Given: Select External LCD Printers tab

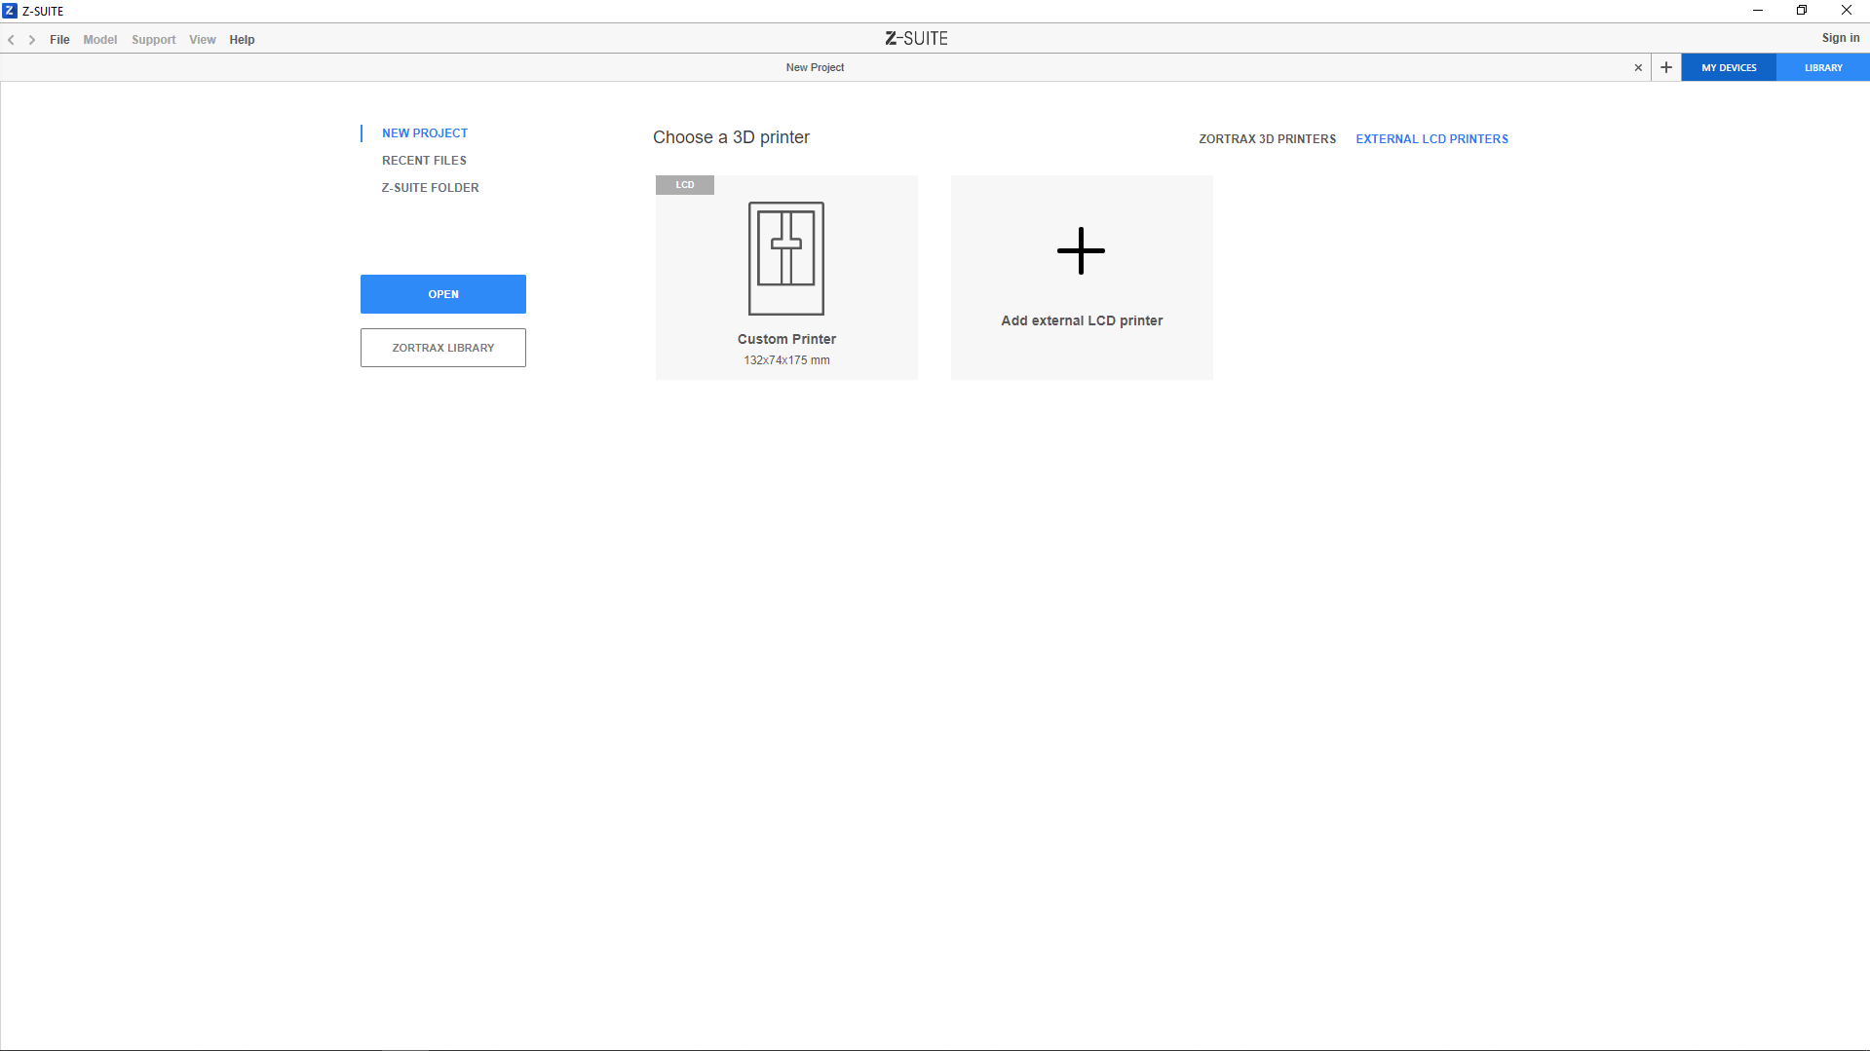Looking at the screenshot, I should pyautogui.click(x=1431, y=139).
